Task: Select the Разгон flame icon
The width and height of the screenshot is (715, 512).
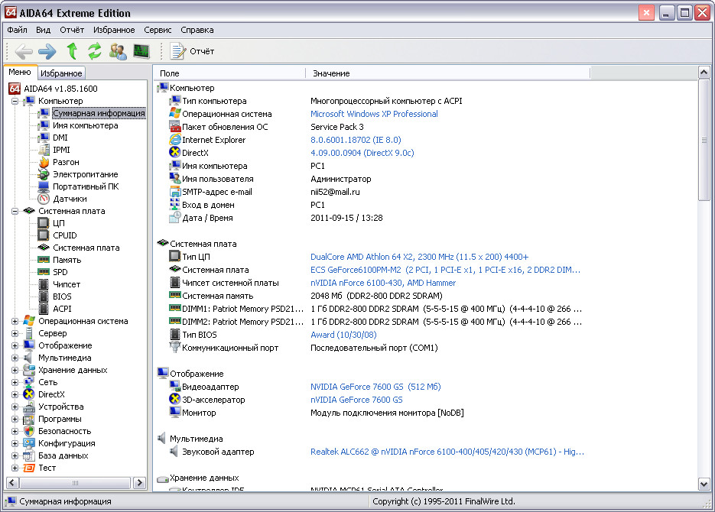Action: (44, 162)
